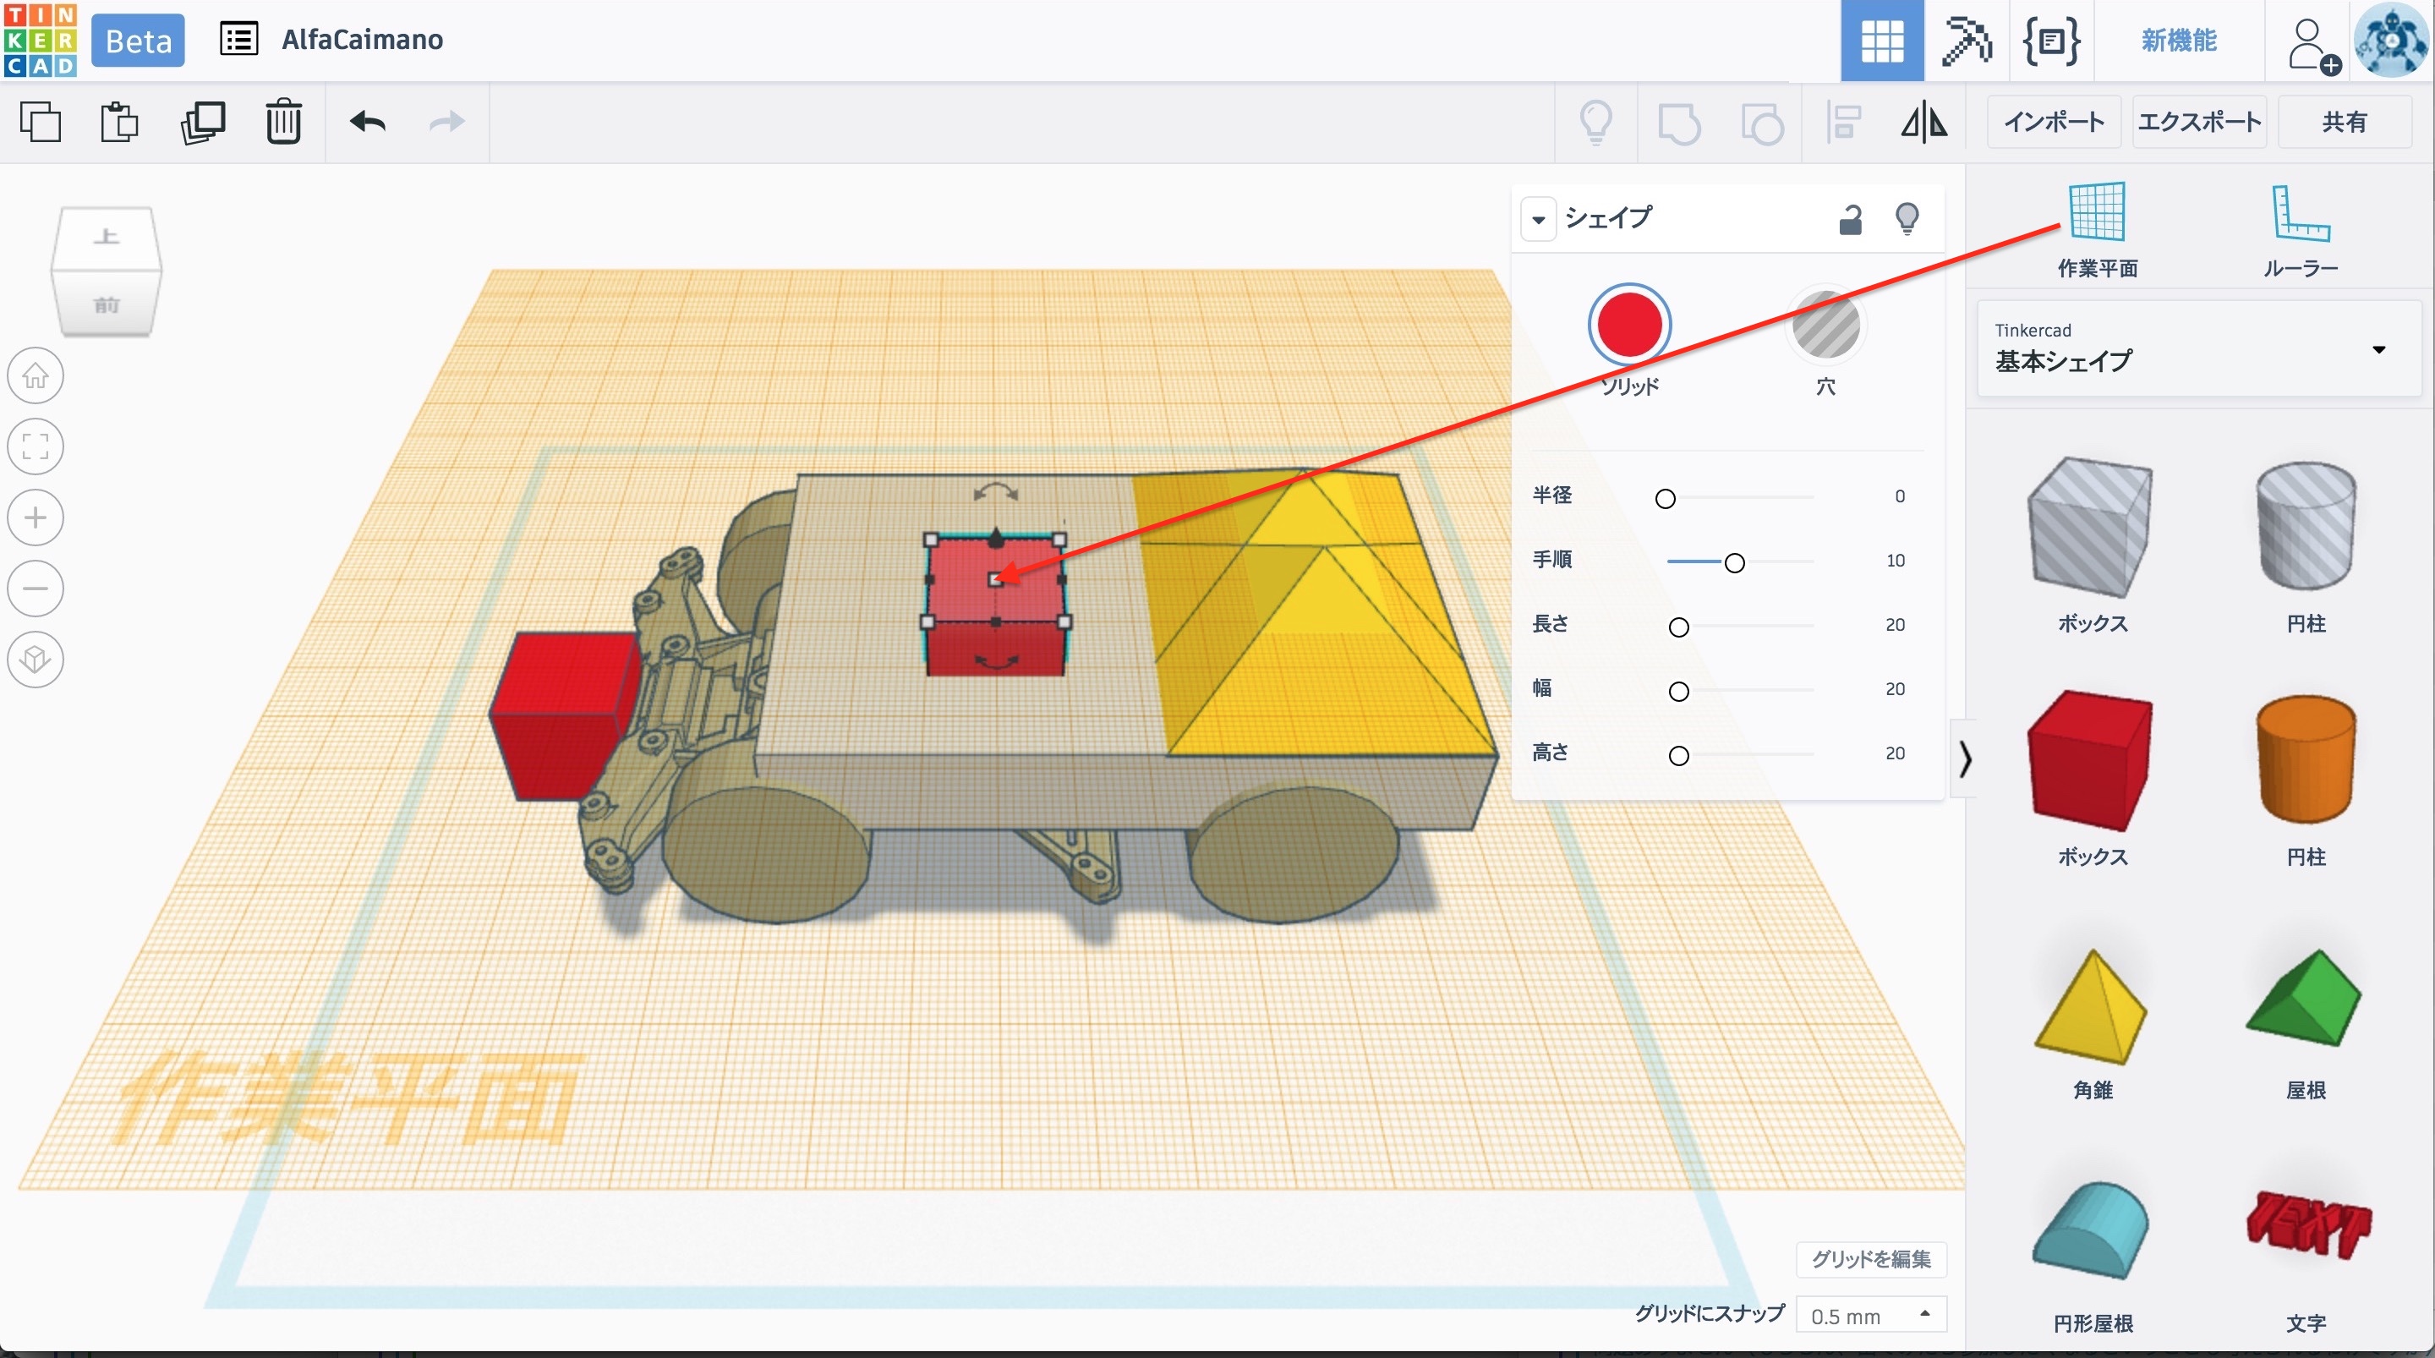Select solid (ソリッド) shape mode
Screen dimensions: 2435x1358
[x=1628, y=326]
